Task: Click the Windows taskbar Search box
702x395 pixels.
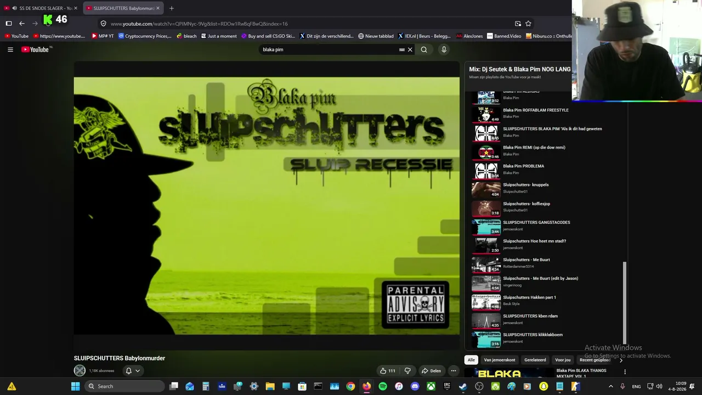Action: pos(125,386)
